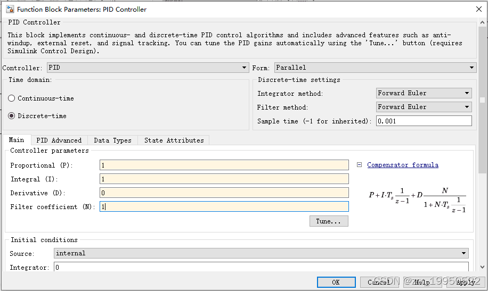
Task: Collapse the Compensator formula expander
Action: 359,165
